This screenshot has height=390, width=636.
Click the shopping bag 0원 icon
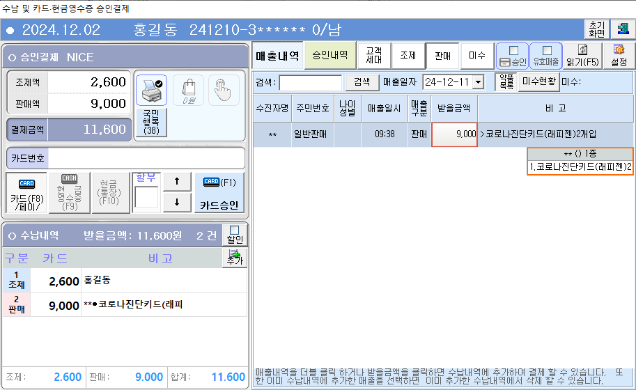click(x=189, y=90)
